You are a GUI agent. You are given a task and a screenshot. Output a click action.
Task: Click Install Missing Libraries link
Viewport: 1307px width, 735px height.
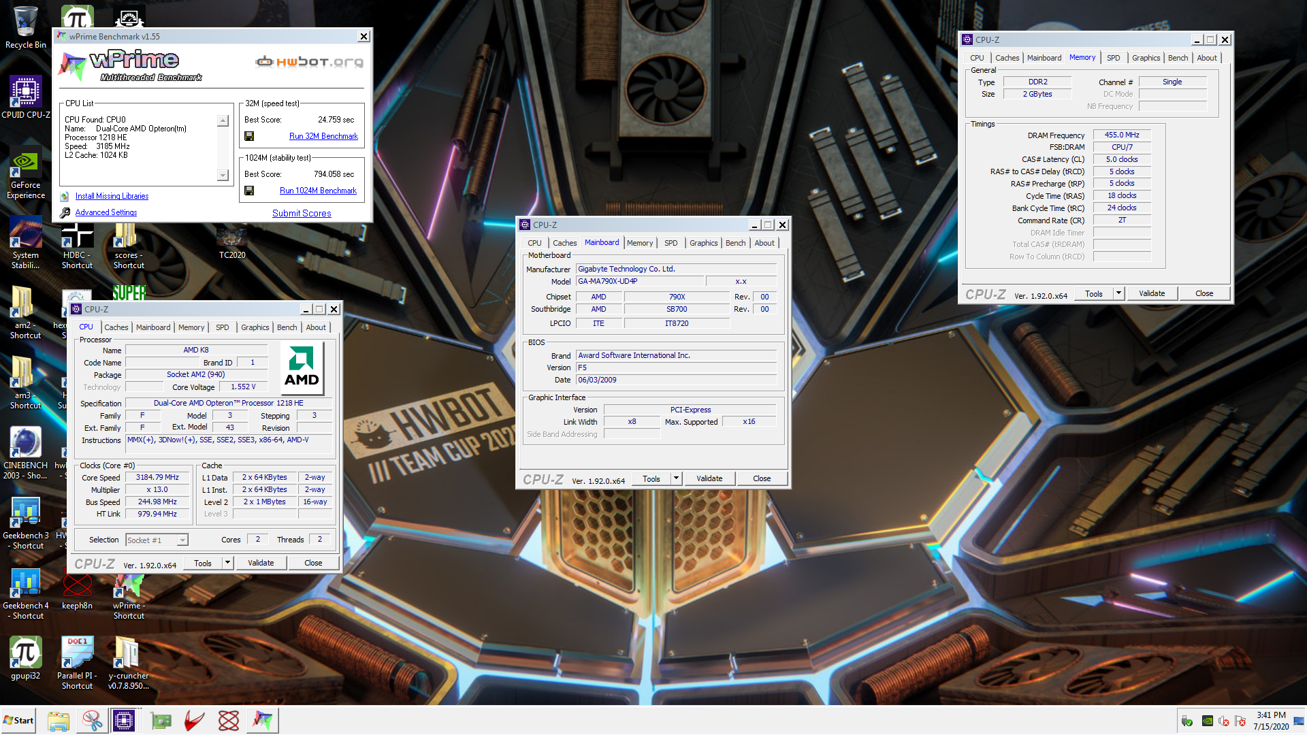(x=112, y=196)
